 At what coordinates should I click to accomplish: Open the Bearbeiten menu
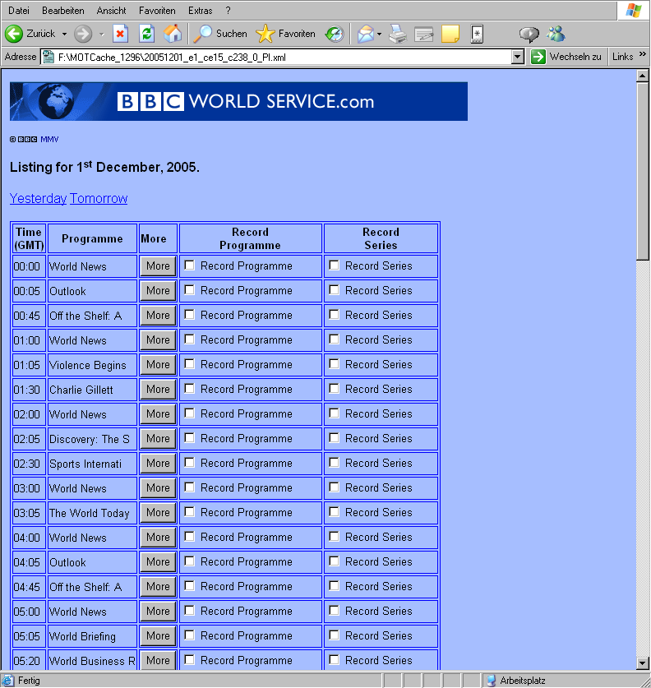(63, 11)
